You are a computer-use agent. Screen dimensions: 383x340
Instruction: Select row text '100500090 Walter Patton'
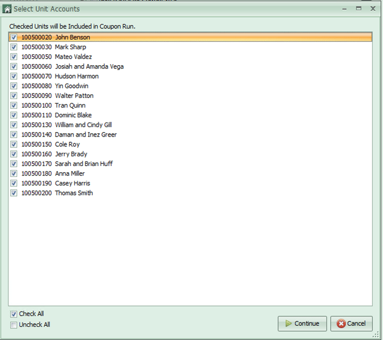57,96
